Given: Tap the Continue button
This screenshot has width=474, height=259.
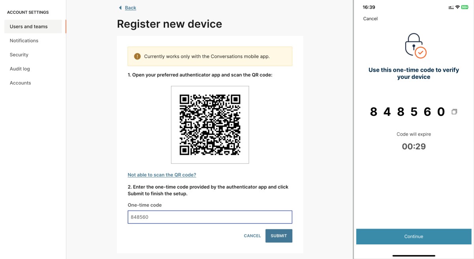Looking at the screenshot, I should pyautogui.click(x=414, y=237).
